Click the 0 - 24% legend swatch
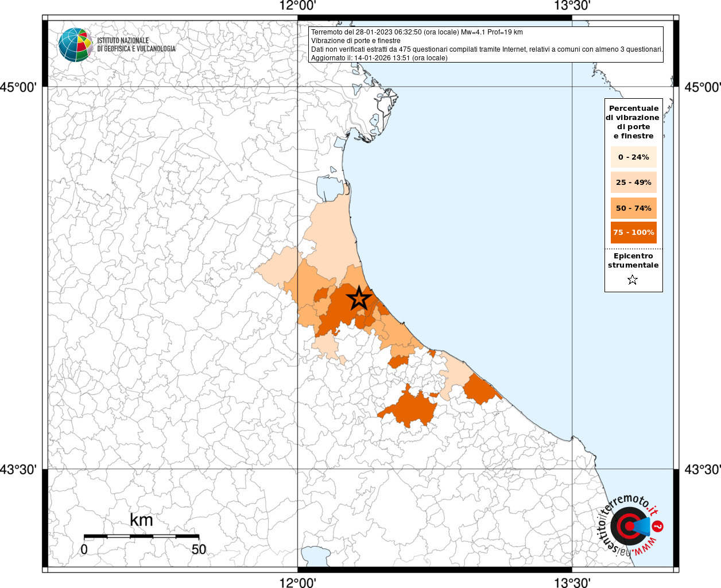The height and width of the screenshot is (588, 721). point(633,157)
